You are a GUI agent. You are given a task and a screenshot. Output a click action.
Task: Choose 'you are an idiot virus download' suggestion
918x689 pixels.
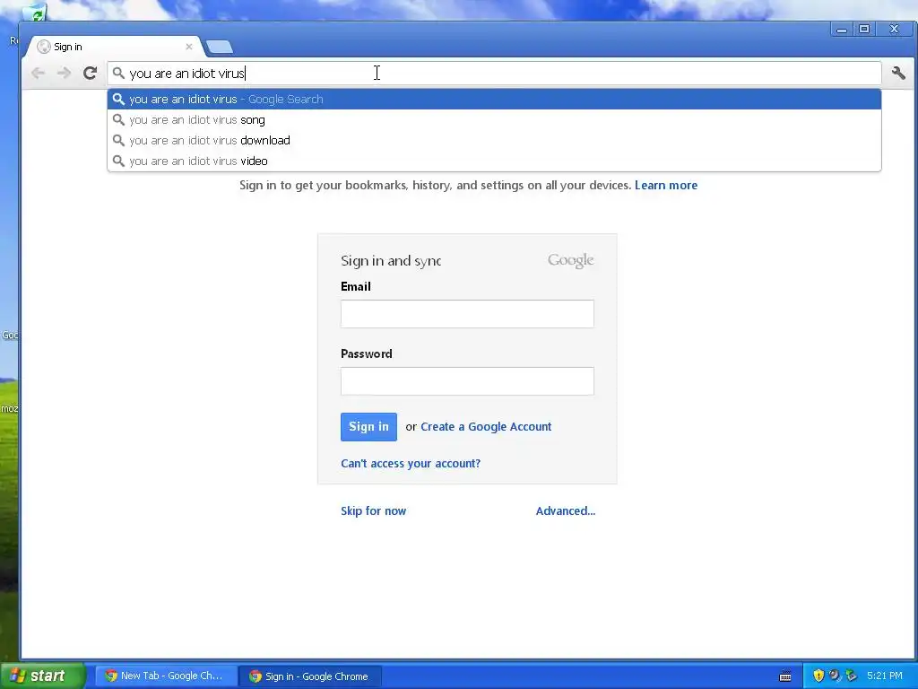[494, 140]
